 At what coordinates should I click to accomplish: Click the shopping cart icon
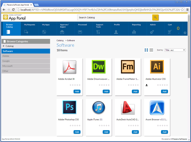click(x=170, y=32)
